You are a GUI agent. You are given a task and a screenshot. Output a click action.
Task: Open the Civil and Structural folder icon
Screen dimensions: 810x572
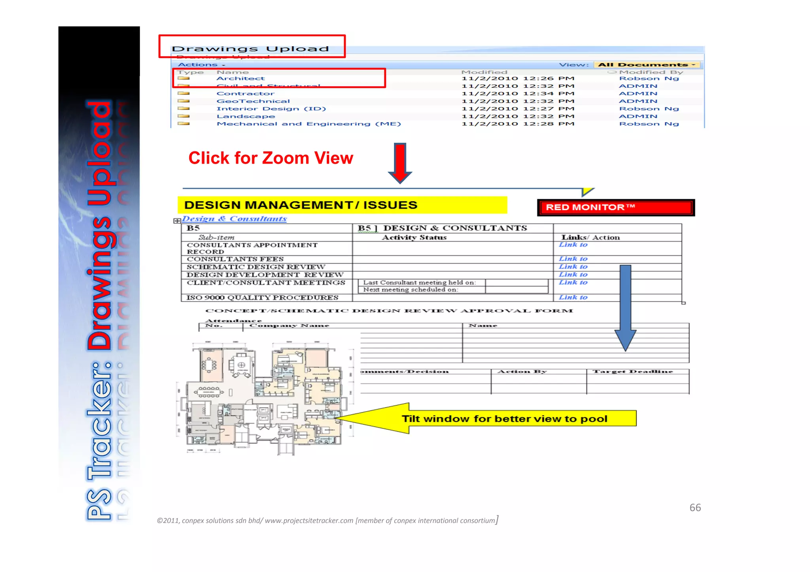[x=184, y=86]
